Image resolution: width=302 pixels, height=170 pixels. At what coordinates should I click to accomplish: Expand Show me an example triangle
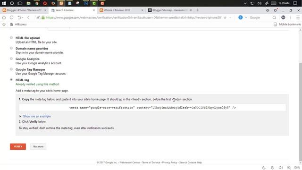pos(20,116)
